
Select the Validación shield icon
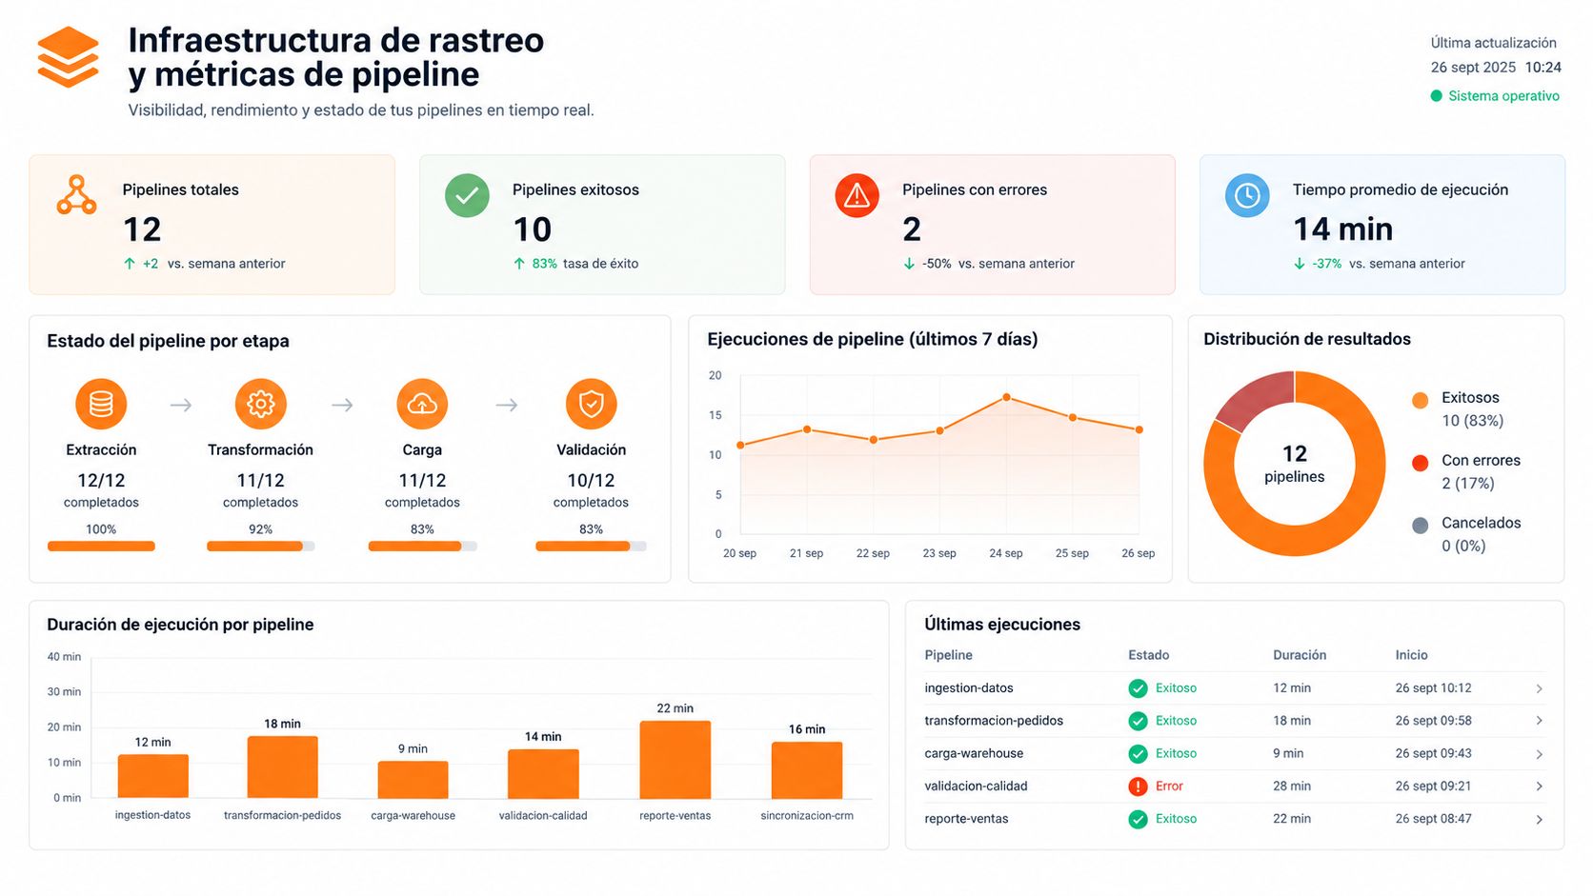pyautogui.click(x=591, y=404)
